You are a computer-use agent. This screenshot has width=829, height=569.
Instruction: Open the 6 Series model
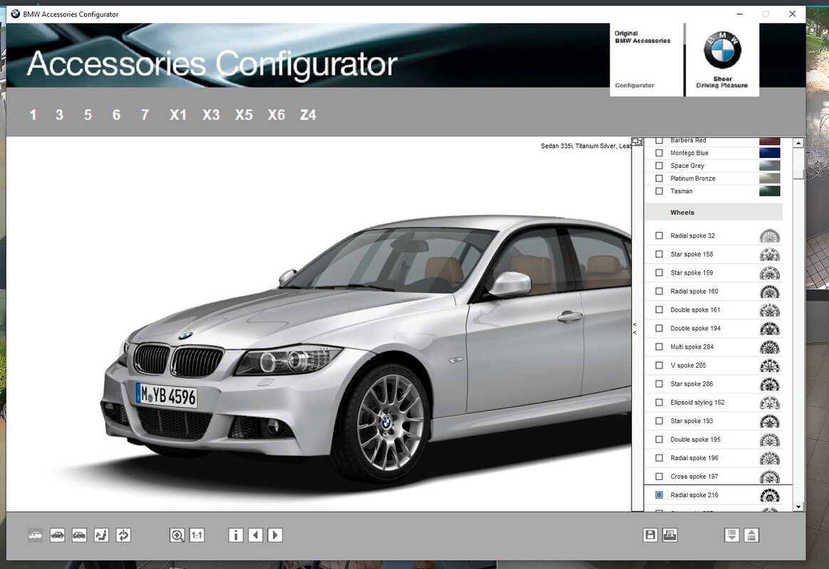[116, 115]
